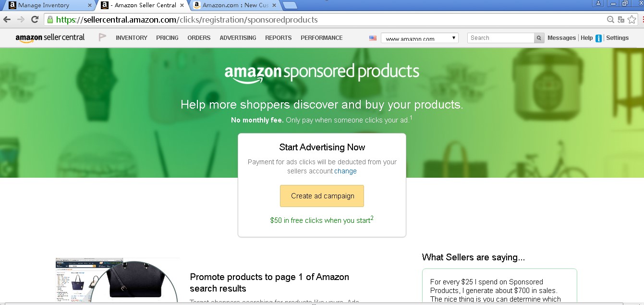Click in the Search input field
The width and height of the screenshot is (644, 305).
tap(501, 38)
